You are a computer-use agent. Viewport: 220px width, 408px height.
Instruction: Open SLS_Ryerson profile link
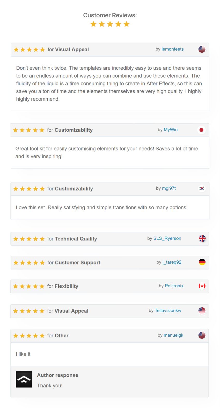(167, 238)
